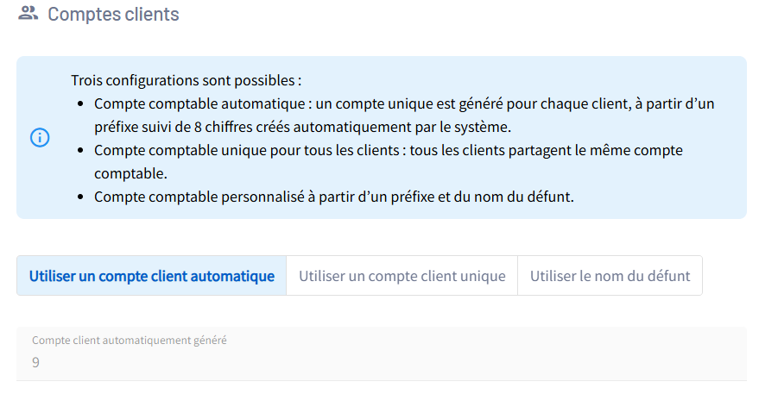
Task: Click the '8 chiffres créés automatiquement' line
Action: [x=302, y=128]
